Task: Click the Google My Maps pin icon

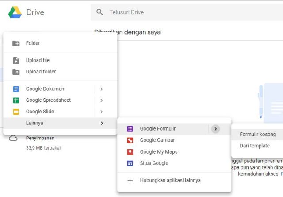Action: (130, 152)
